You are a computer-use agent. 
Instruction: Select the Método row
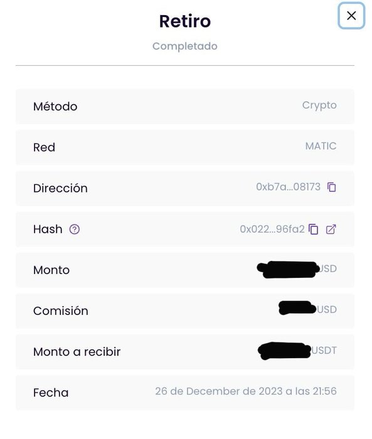(185, 107)
